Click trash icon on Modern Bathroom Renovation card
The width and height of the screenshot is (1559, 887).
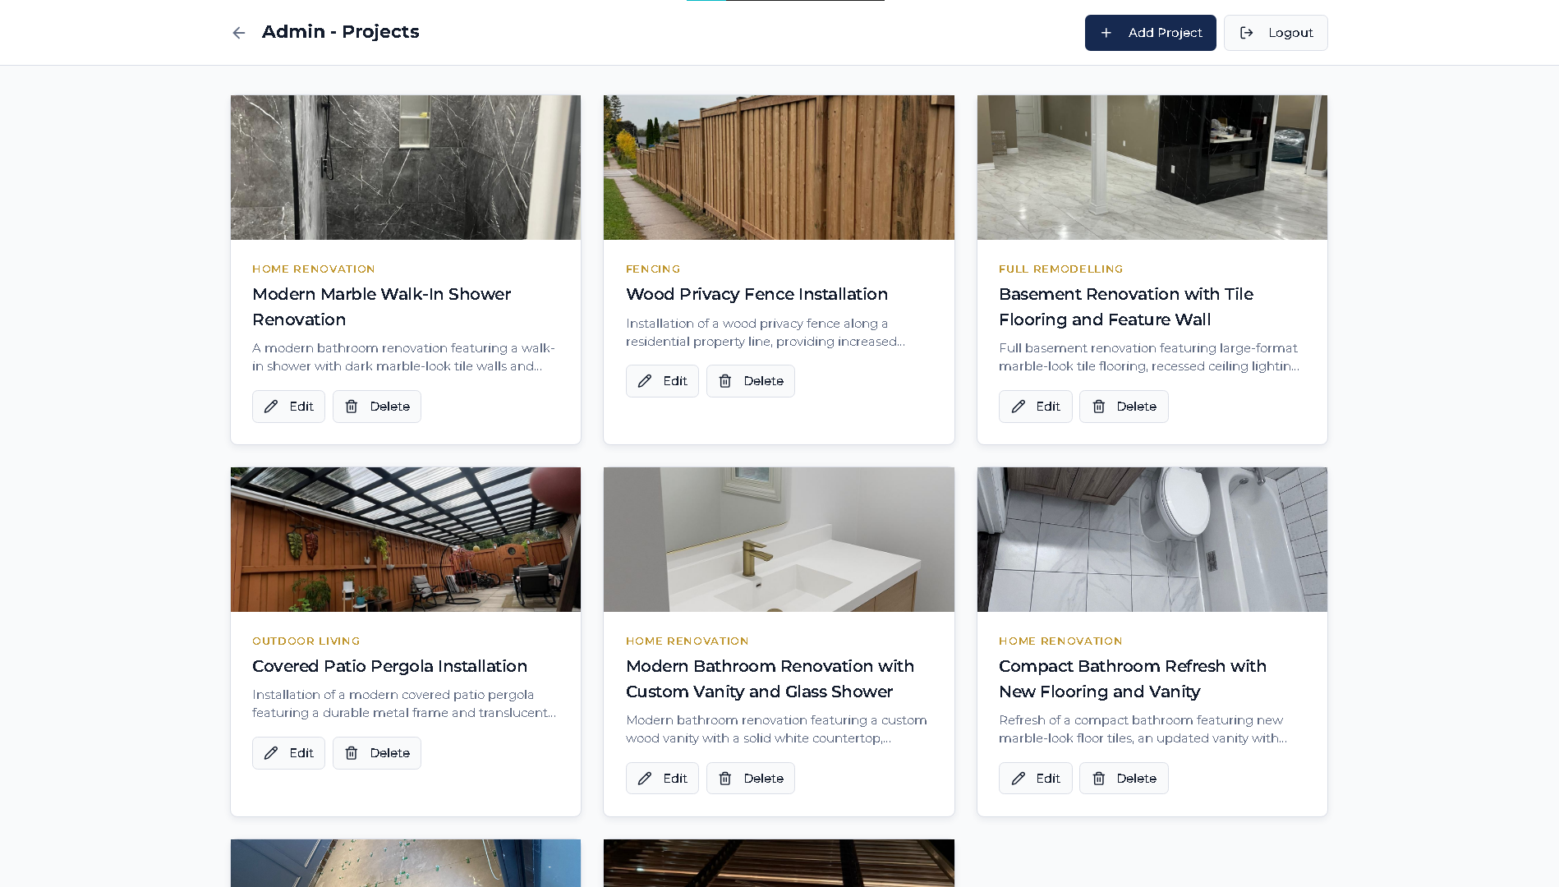pyautogui.click(x=725, y=779)
